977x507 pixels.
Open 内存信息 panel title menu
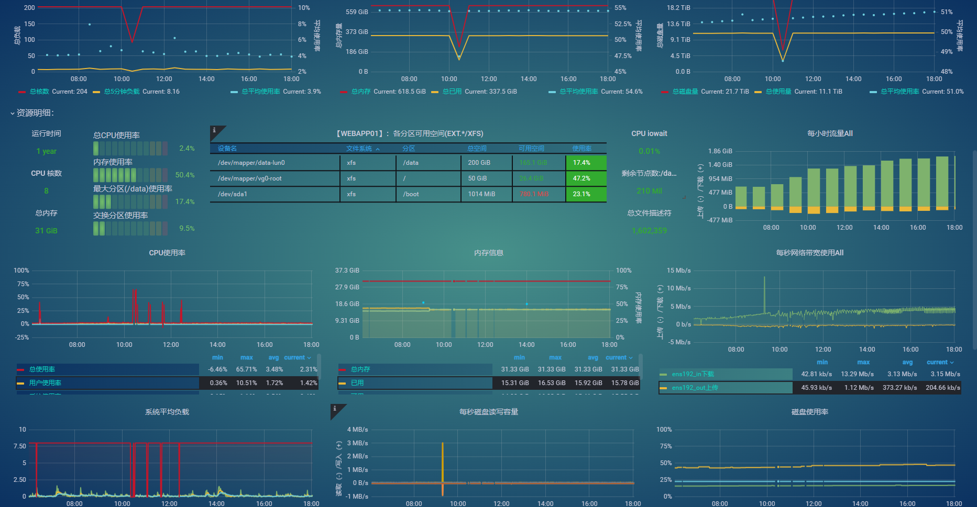(x=488, y=253)
